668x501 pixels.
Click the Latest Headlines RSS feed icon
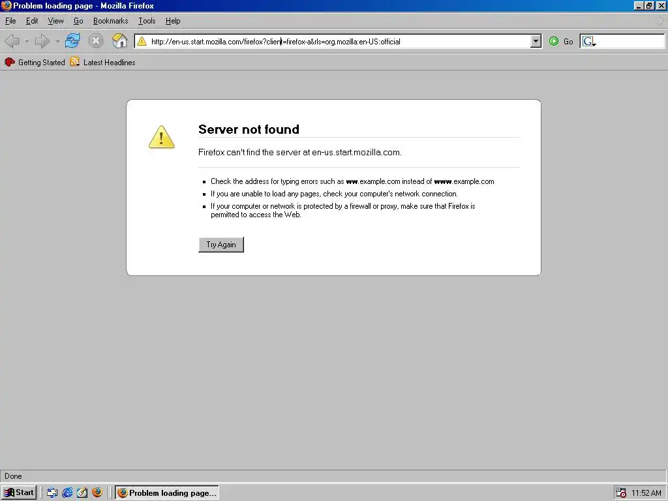74,62
